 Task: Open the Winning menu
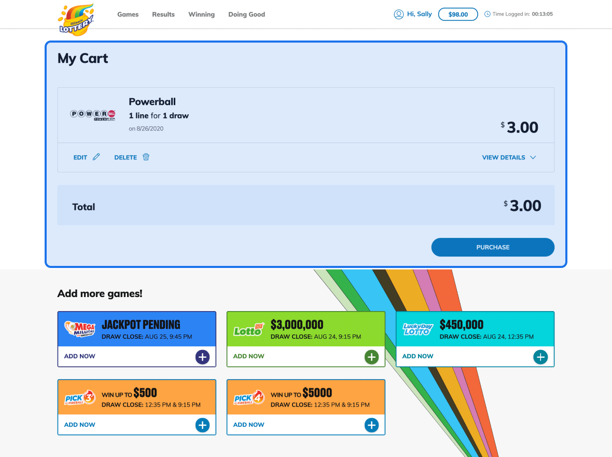[201, 15]
